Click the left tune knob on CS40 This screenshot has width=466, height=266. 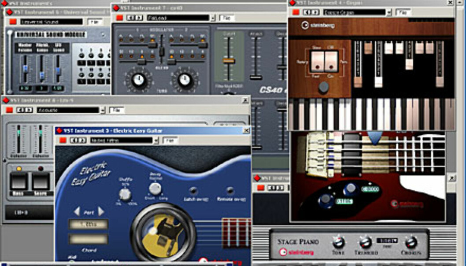pyautogui.click(x=138, y=80)
